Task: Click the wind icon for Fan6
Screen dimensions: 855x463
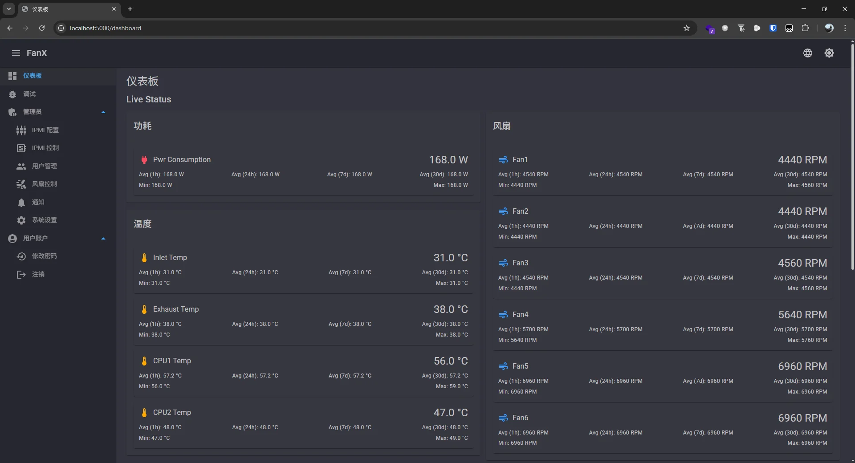Action: [503, 418]
